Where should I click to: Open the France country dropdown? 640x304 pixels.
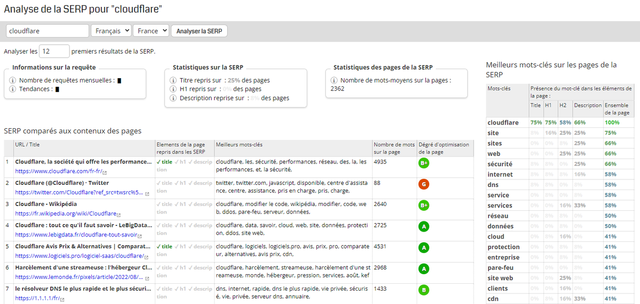click(151, 31)
